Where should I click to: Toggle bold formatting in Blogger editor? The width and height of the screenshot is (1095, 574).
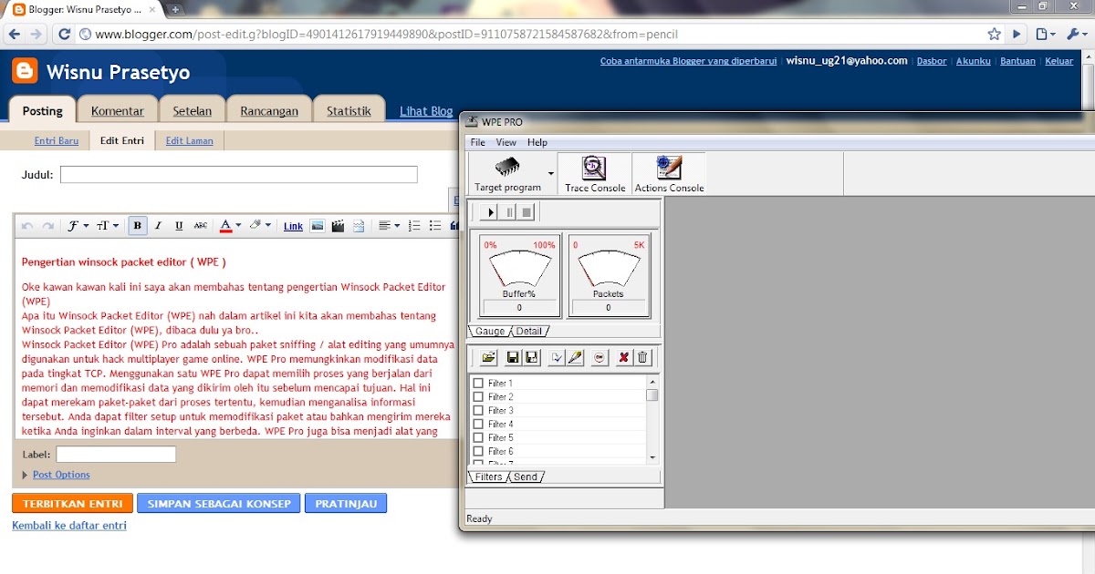(137, 226)
